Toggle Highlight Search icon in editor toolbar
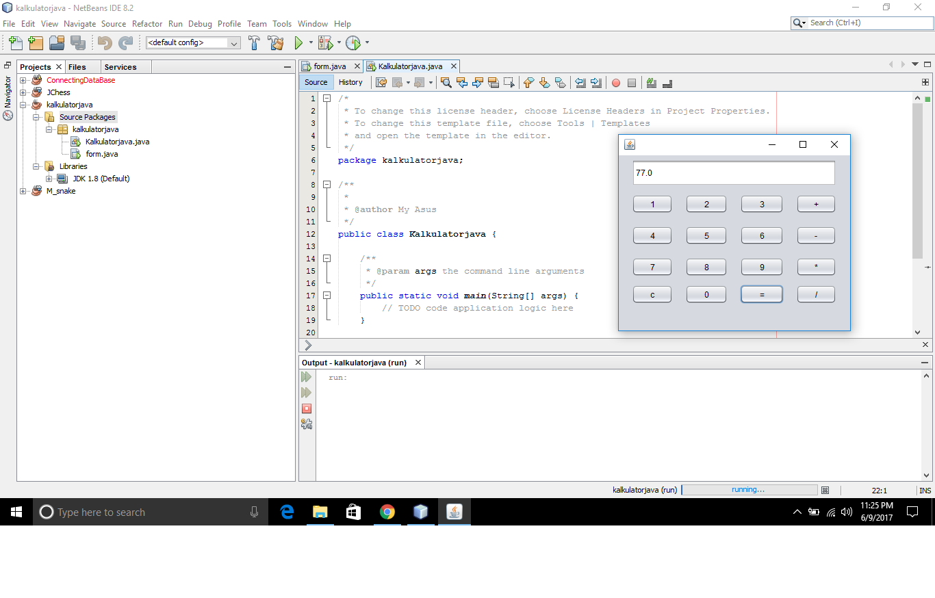The width and height of the screenshot is (935, 598). [494, 83]
